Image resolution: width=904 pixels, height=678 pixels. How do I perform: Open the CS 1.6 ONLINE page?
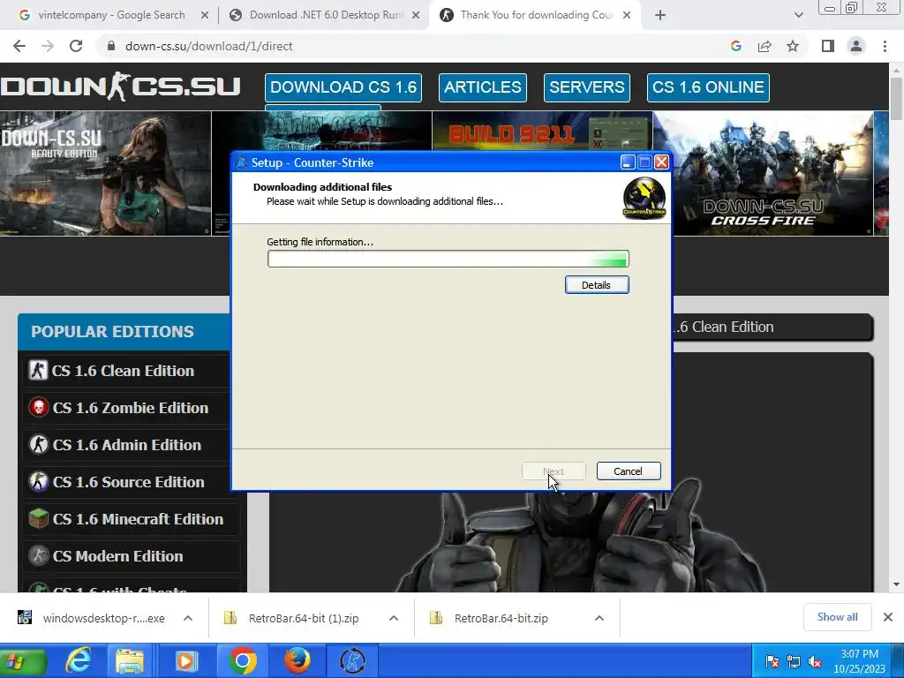(x=708, y=87)
